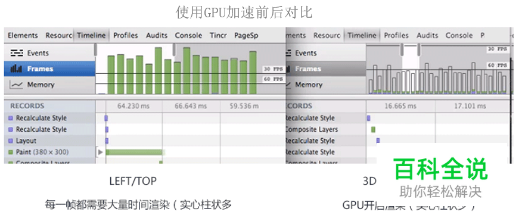Switch to Console tab in left panel

click(x=188, y=35)
